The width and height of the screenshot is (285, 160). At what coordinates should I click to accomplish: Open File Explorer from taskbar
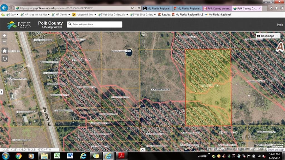[44, 156]
